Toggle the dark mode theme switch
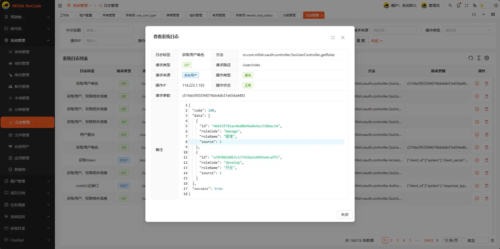 pyautogui.click(x=485, y=5)
